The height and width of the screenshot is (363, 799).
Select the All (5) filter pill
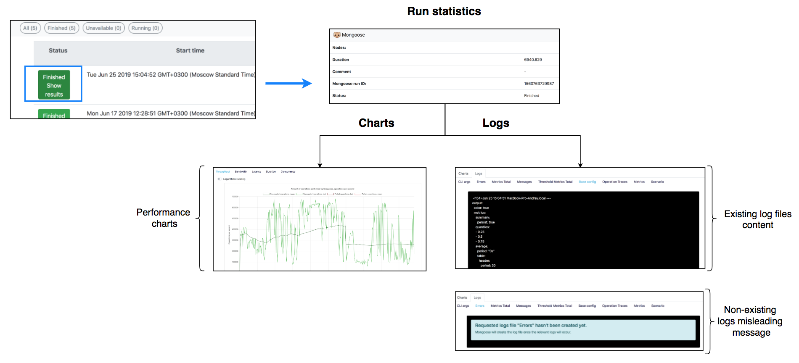click(x=30, y=28)
